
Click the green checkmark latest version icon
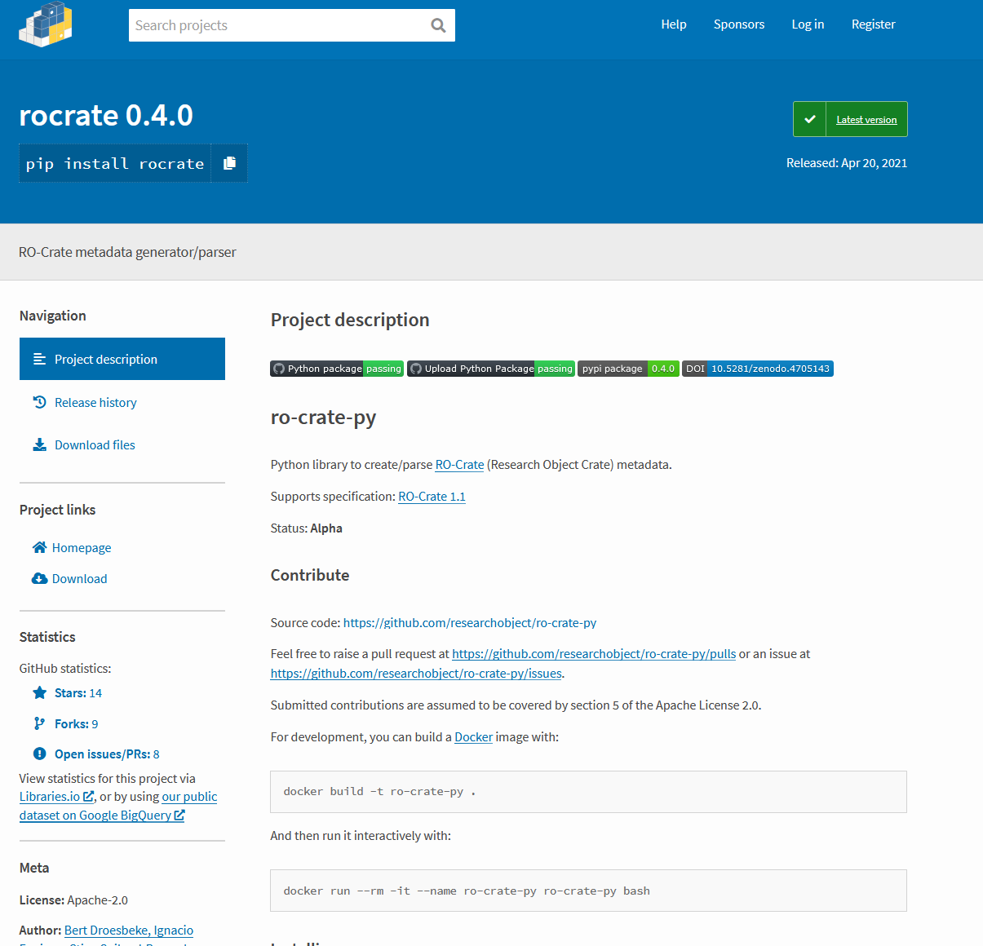810,119
